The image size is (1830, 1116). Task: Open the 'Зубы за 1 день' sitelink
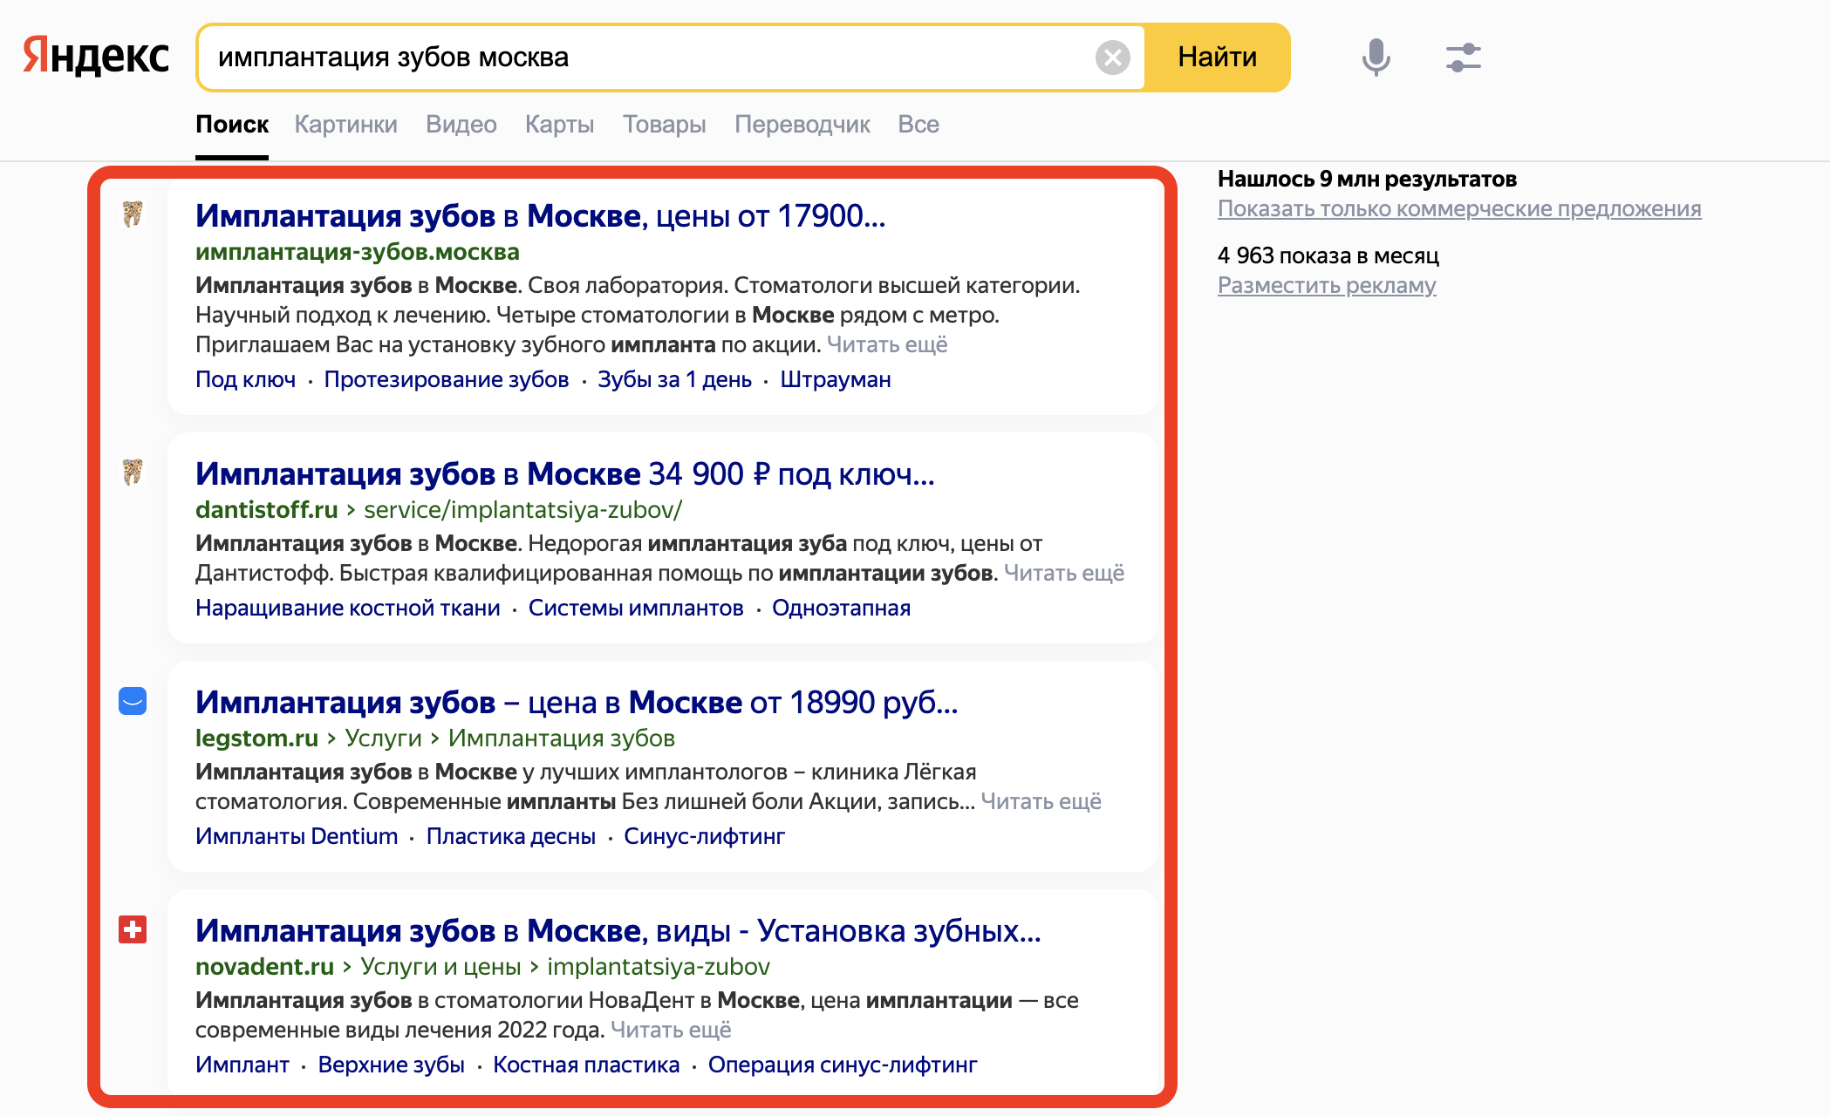[x=674, y=379]
